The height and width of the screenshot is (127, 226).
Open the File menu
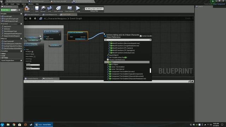(2, 4)
